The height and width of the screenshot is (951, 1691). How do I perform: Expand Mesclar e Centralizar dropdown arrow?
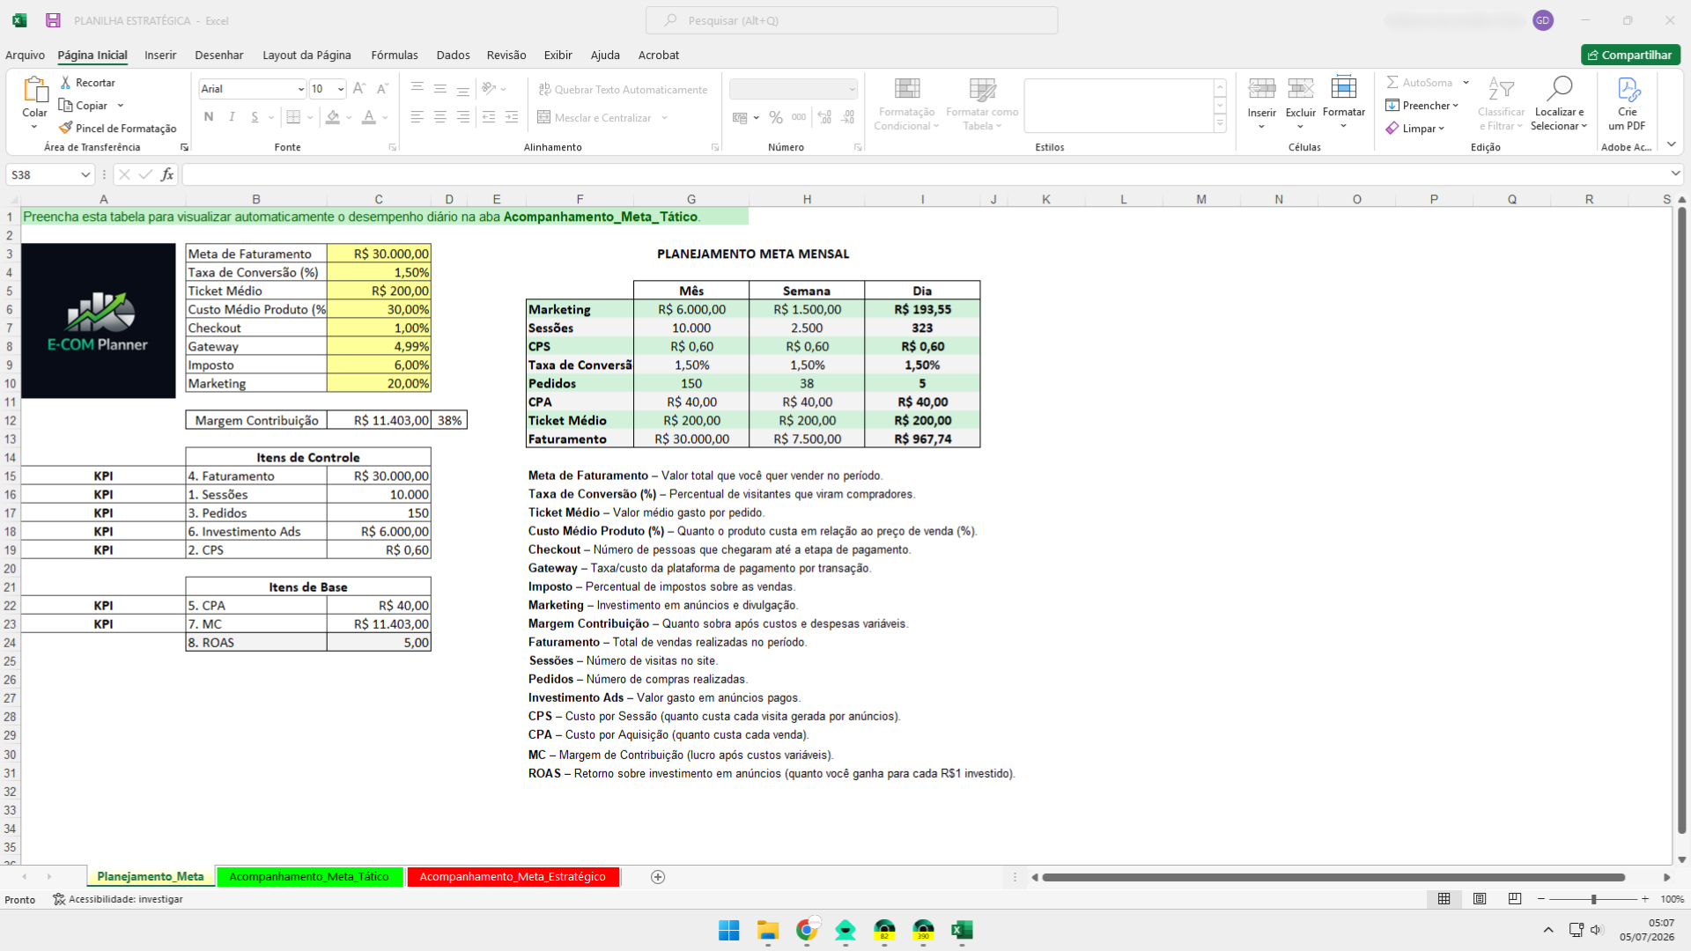click(665, 118)
